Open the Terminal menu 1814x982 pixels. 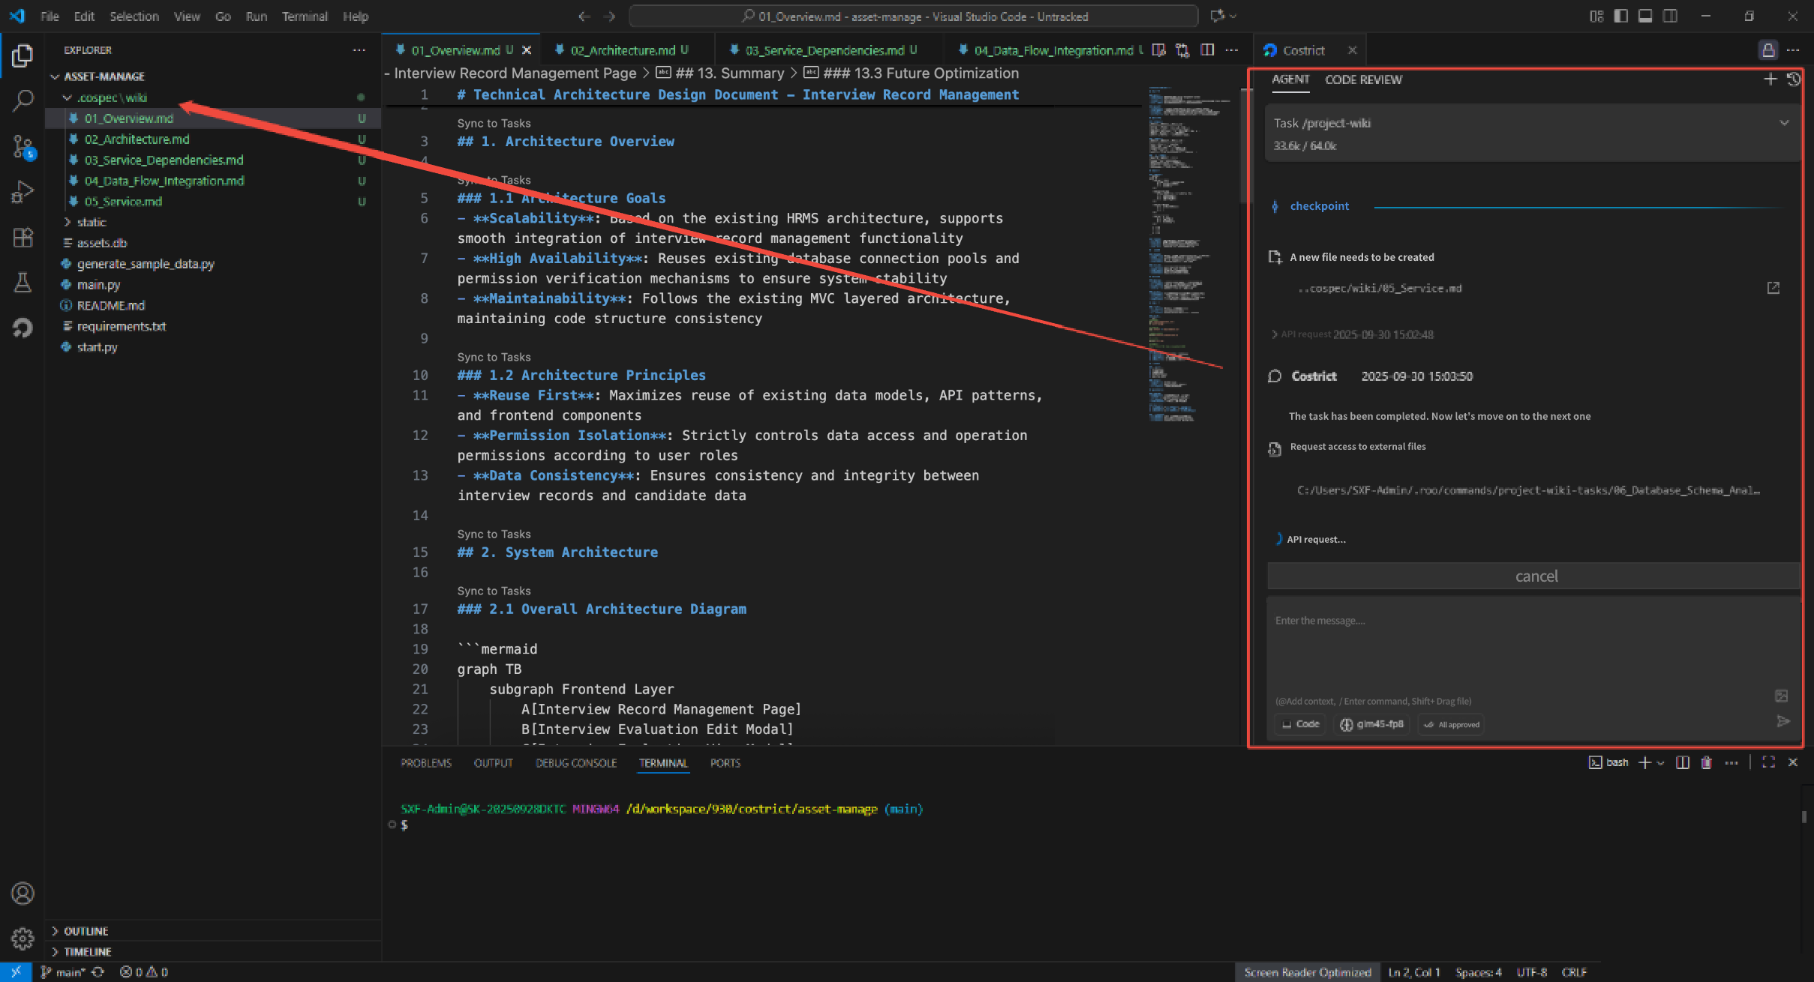click(305, 16)
